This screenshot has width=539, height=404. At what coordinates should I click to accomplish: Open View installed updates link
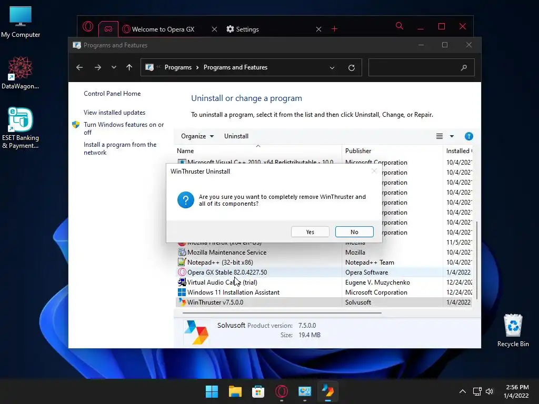[114, 113]
